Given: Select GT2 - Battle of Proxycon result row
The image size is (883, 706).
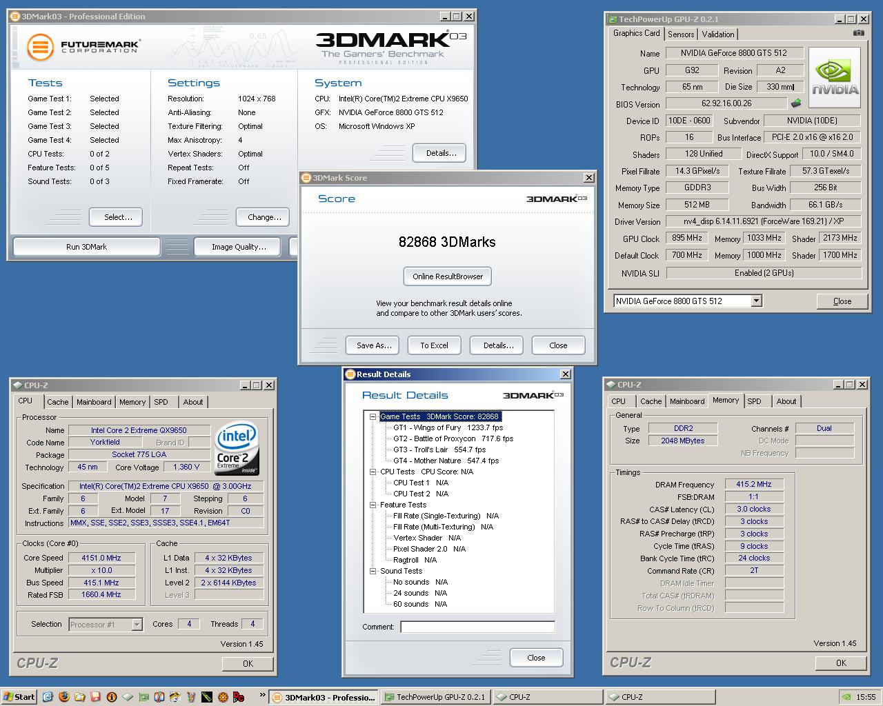Looking at the screenshot, I should tap(453, 438).
